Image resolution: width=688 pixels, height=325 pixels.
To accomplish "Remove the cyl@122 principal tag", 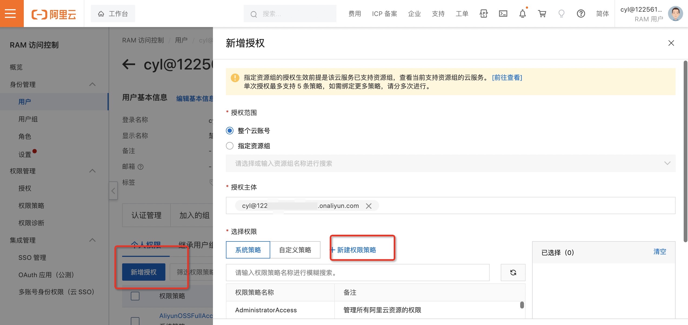I will point(369,206).
